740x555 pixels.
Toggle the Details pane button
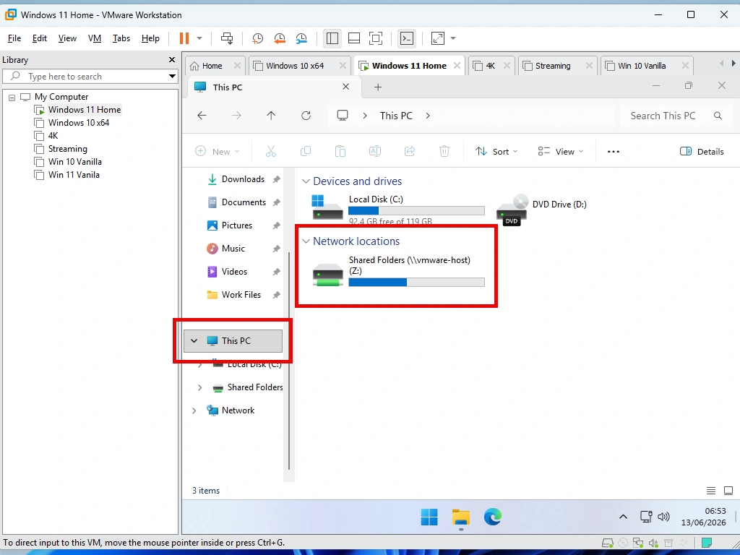pos(702,152)
